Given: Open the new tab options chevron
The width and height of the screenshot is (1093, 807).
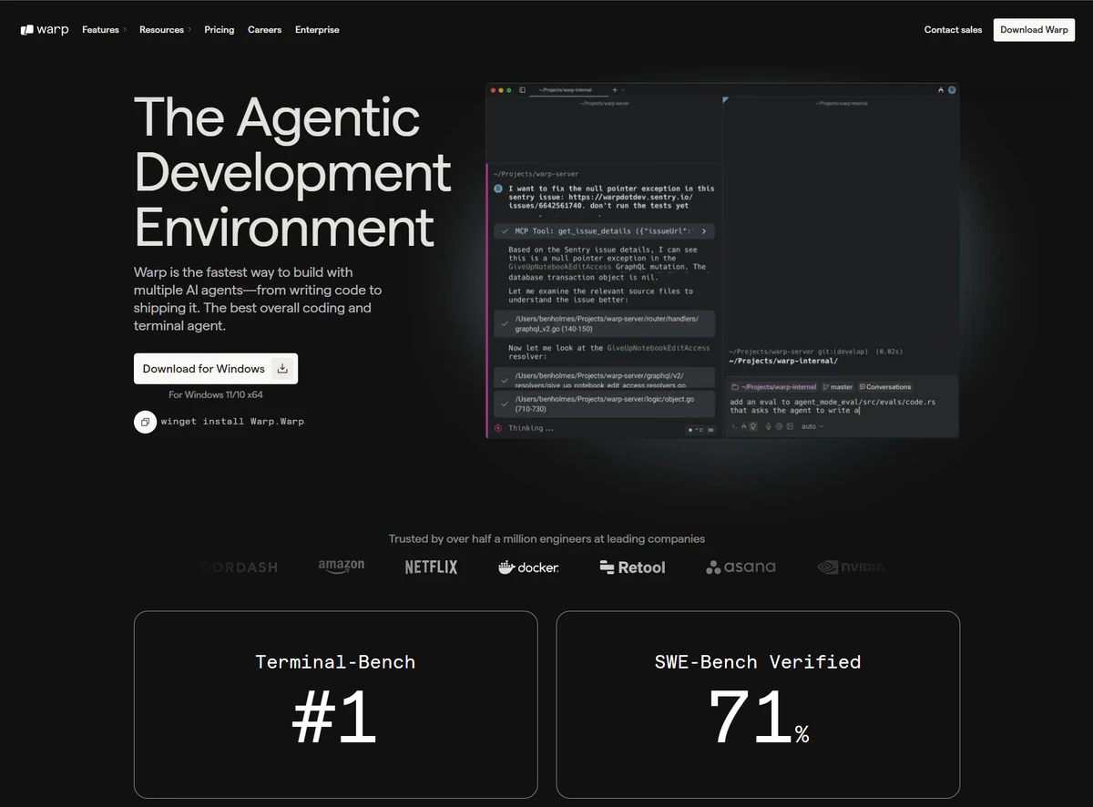Looking at the screenshot, I should (x=623, y=90).
